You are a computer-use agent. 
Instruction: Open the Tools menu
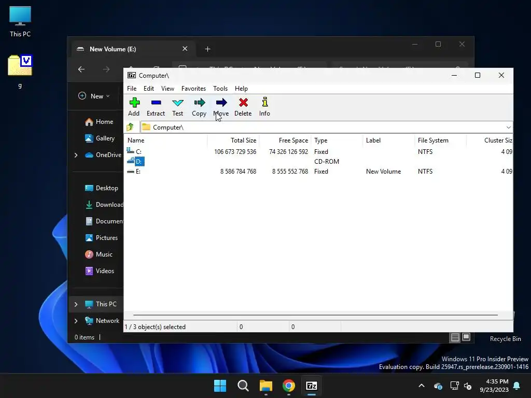tap(220, 88)
